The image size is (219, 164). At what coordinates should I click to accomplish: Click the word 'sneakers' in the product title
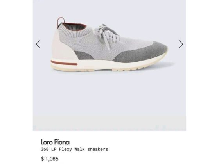pyautogui.click(x=98, y=149)
